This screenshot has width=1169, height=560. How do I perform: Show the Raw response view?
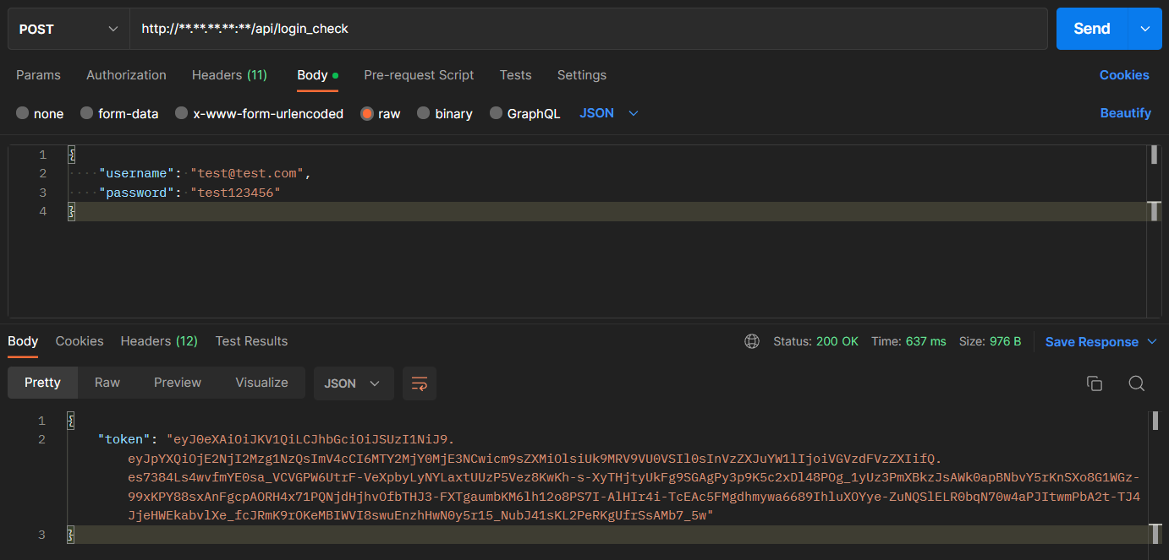coord(107,383)
